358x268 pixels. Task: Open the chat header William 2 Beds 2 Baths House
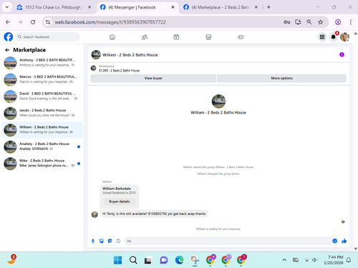pos(130,55)
